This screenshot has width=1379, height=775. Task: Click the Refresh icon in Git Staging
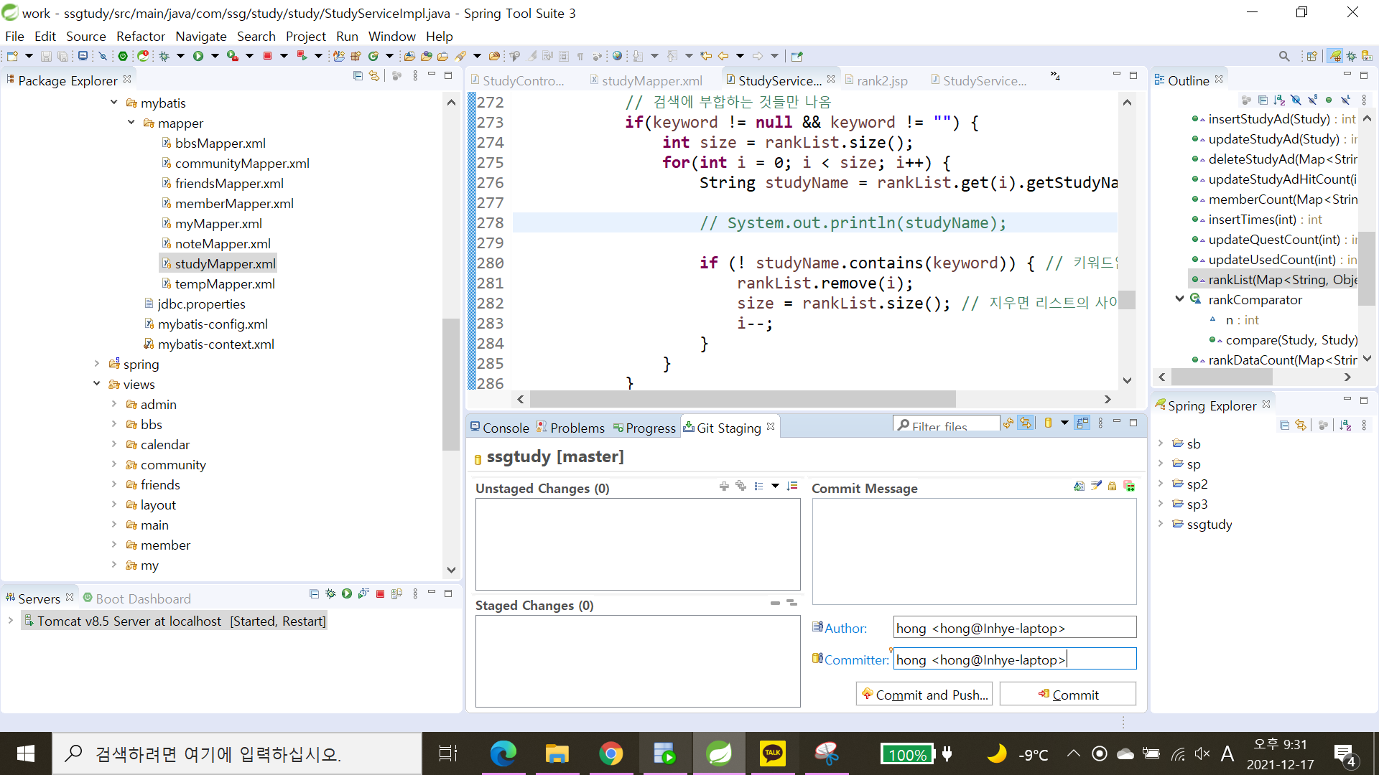click(x=1008, y=423)
